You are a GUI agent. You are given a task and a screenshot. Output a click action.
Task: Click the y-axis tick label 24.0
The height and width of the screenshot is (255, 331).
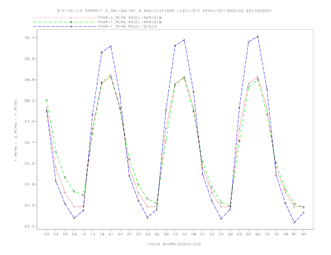[x=29, y=205]
